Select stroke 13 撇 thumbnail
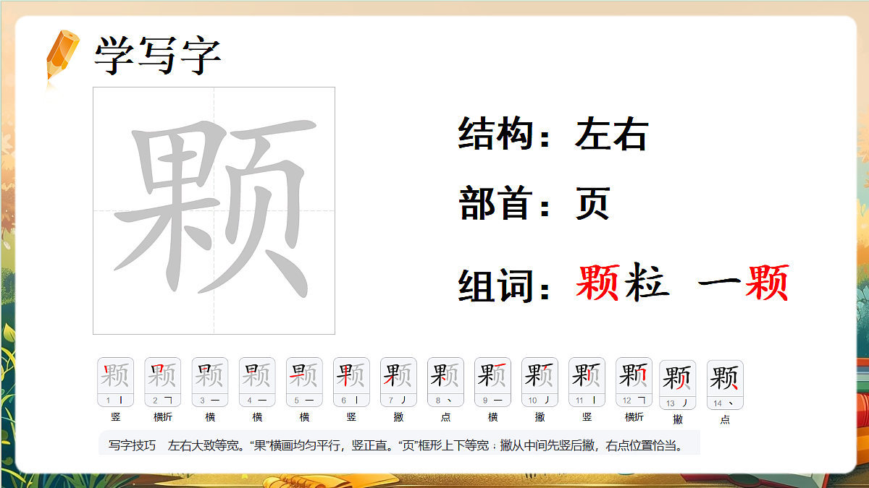This screenshot has height=488, width=869. tap(678, 385)
